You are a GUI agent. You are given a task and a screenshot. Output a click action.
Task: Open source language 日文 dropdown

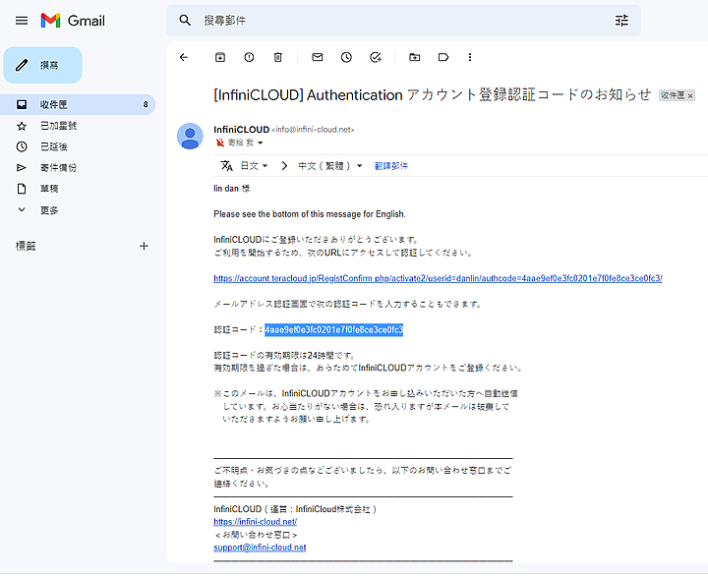[x=254, y=166]
